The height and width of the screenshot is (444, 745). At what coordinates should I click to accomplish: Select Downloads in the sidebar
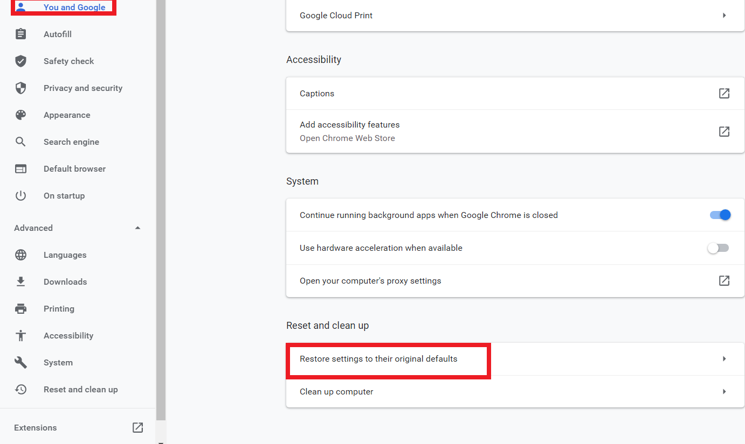click(65, 282)
